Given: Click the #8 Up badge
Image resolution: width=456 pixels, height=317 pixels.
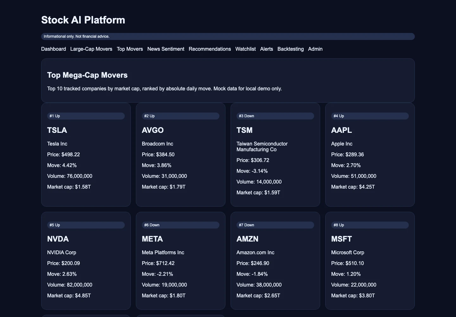Looking at the screenshot, I should click(x=370, y=225).
